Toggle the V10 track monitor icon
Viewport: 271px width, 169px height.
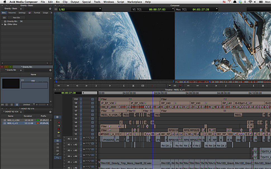(92, 99)
